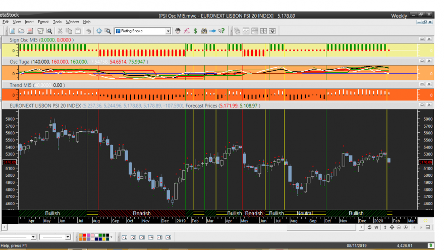Open the Window menu
Screen dimensions: 444x250
(72, 22)
